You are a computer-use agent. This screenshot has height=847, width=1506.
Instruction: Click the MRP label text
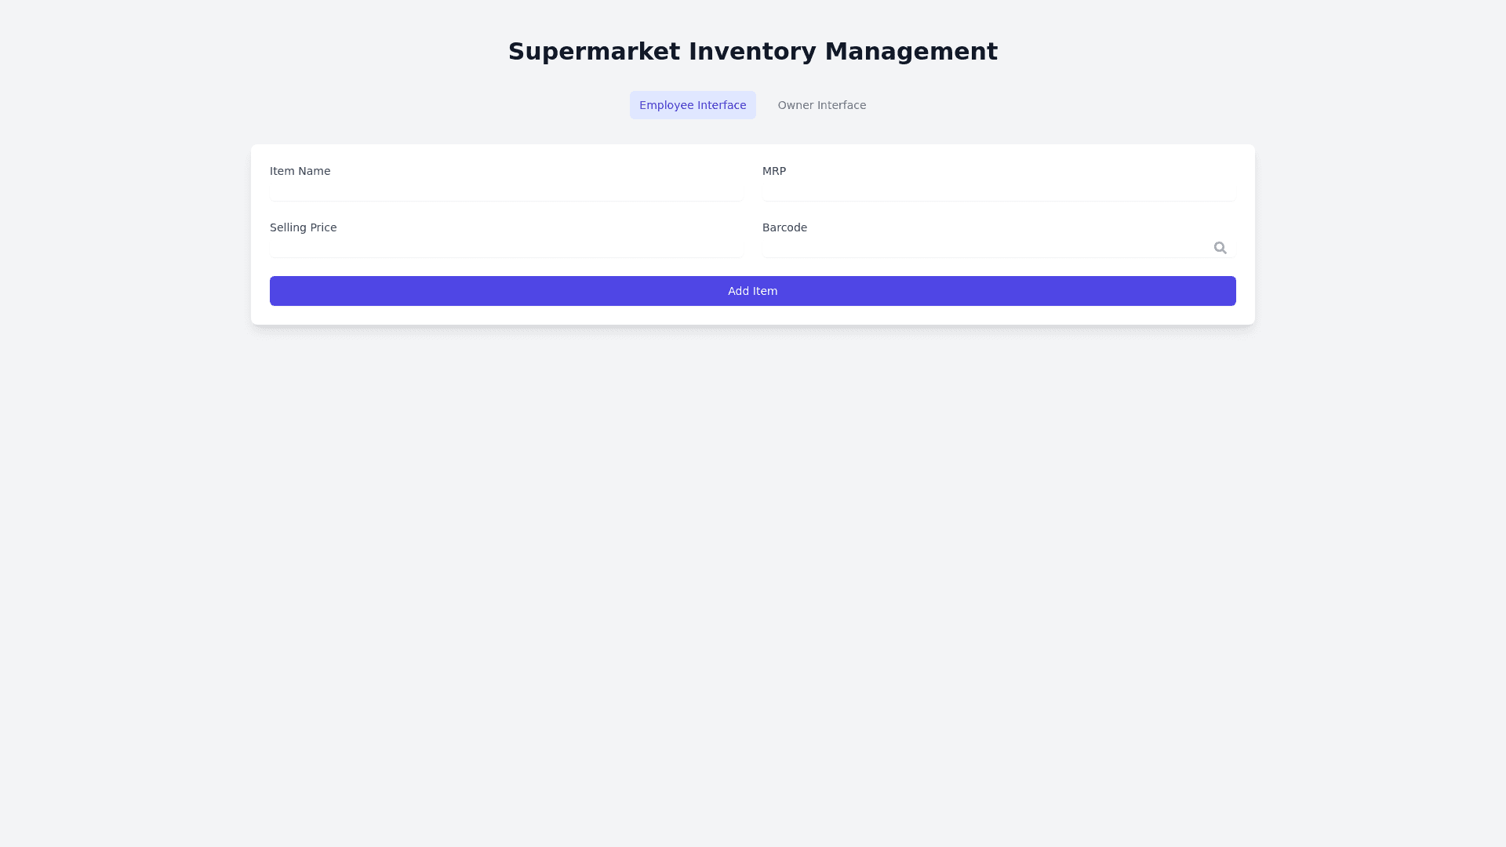[773, 171]
